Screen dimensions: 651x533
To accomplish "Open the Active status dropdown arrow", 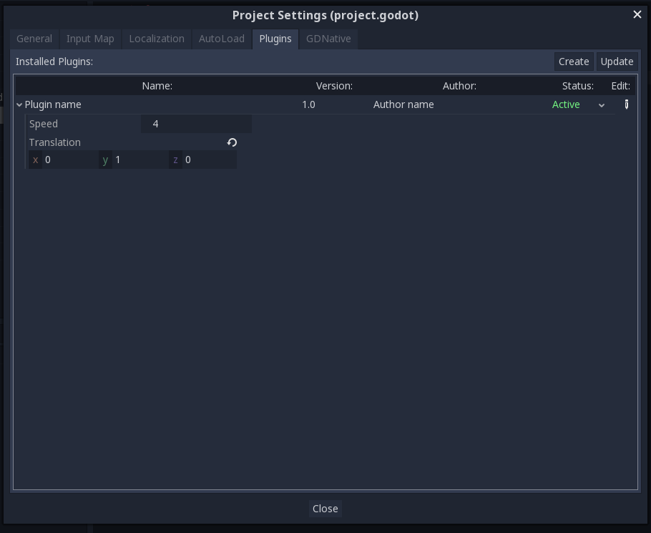I will pos(602,104).
